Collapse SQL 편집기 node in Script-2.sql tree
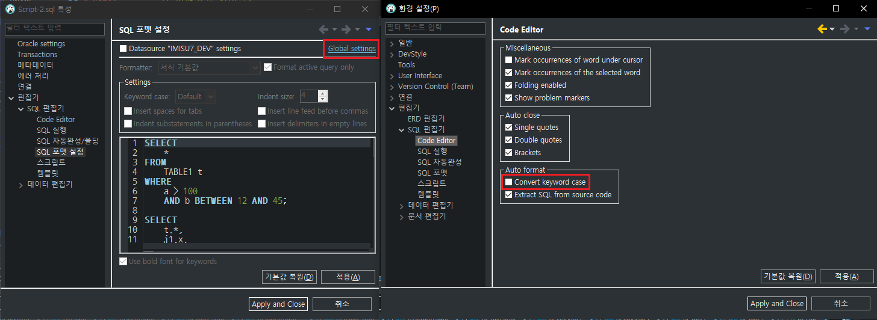Screen dimensions: 877x320 click(20, 109)
